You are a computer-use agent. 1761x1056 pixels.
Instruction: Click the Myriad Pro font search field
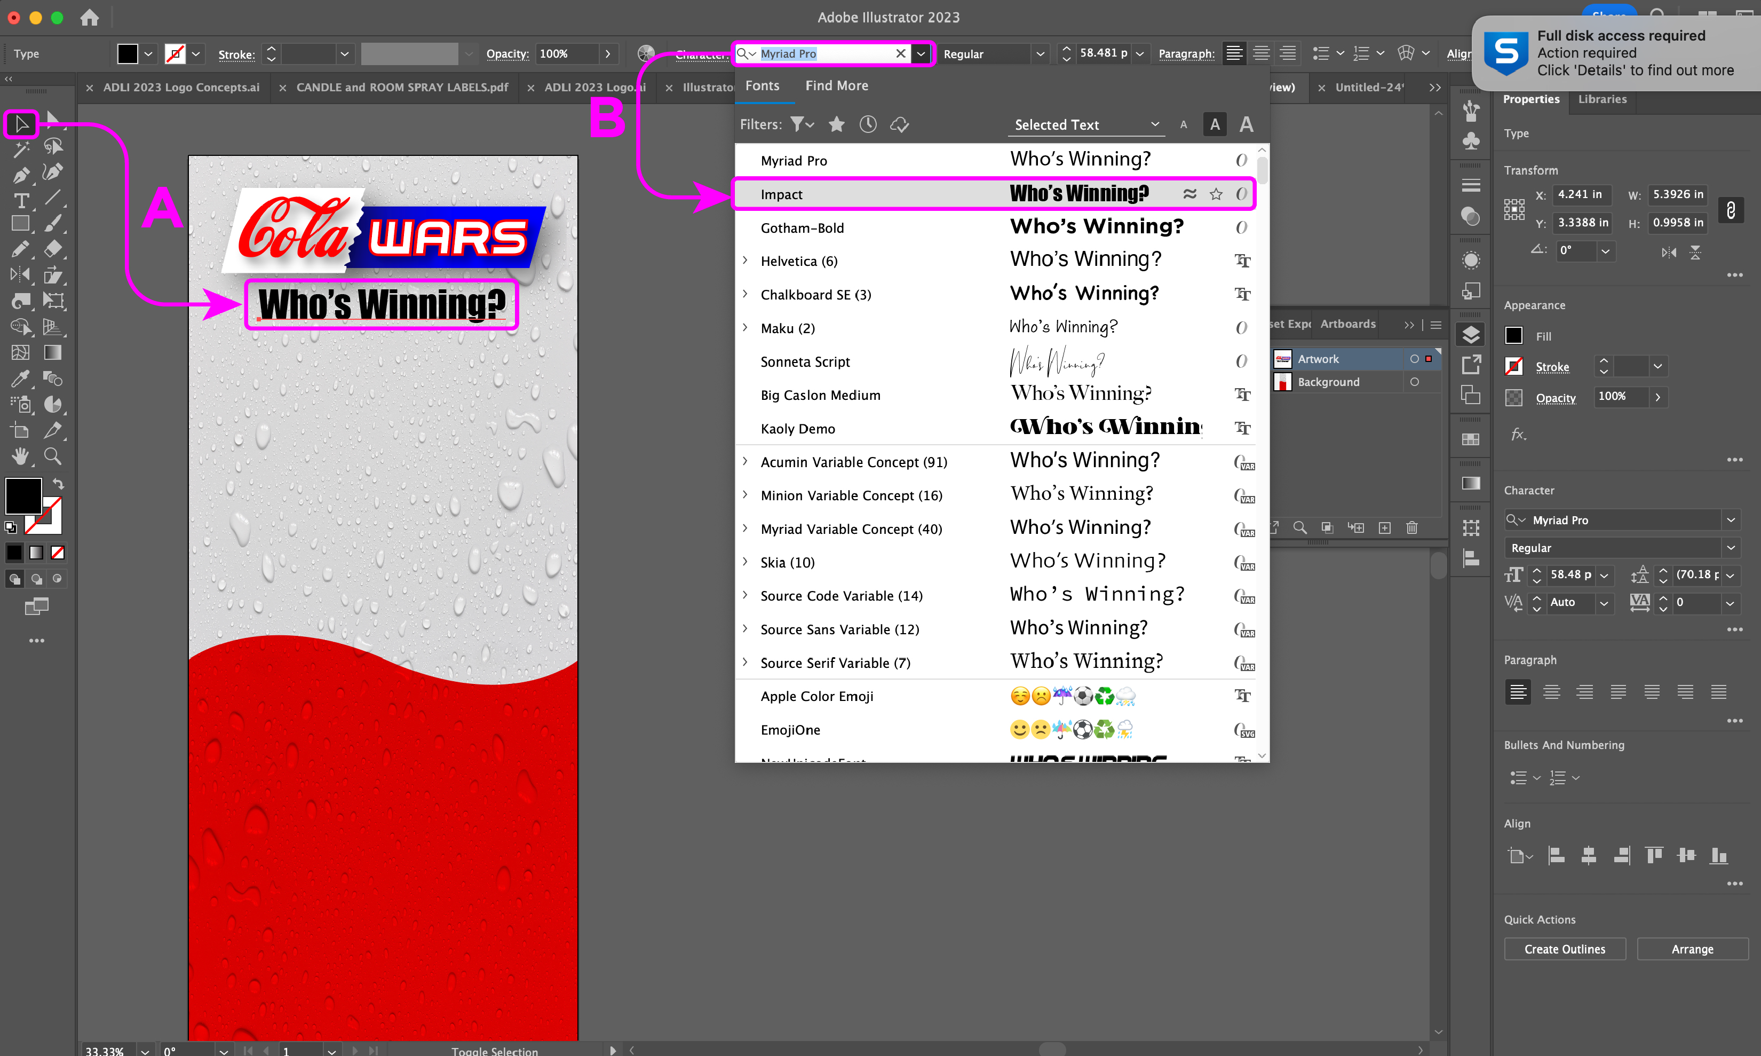coord(825,54)
